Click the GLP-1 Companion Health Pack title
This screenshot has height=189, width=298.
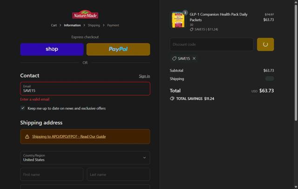tap(218, 17)
